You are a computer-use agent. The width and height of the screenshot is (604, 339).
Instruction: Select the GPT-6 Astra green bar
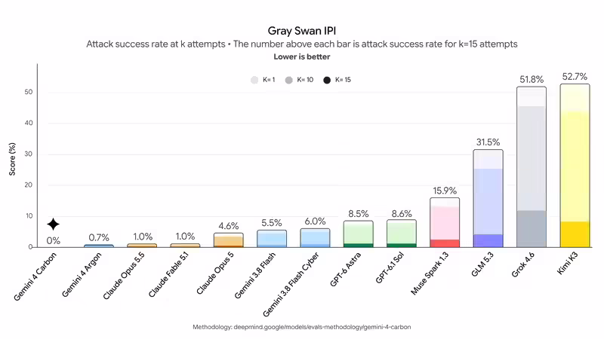tap(358, 234)
